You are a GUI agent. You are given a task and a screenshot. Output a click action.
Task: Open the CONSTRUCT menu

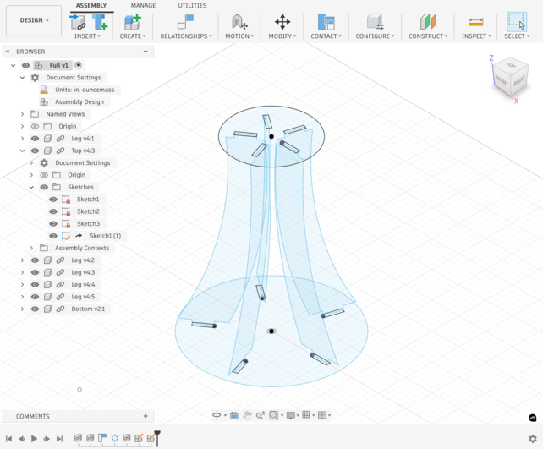(x=428, y=36)
